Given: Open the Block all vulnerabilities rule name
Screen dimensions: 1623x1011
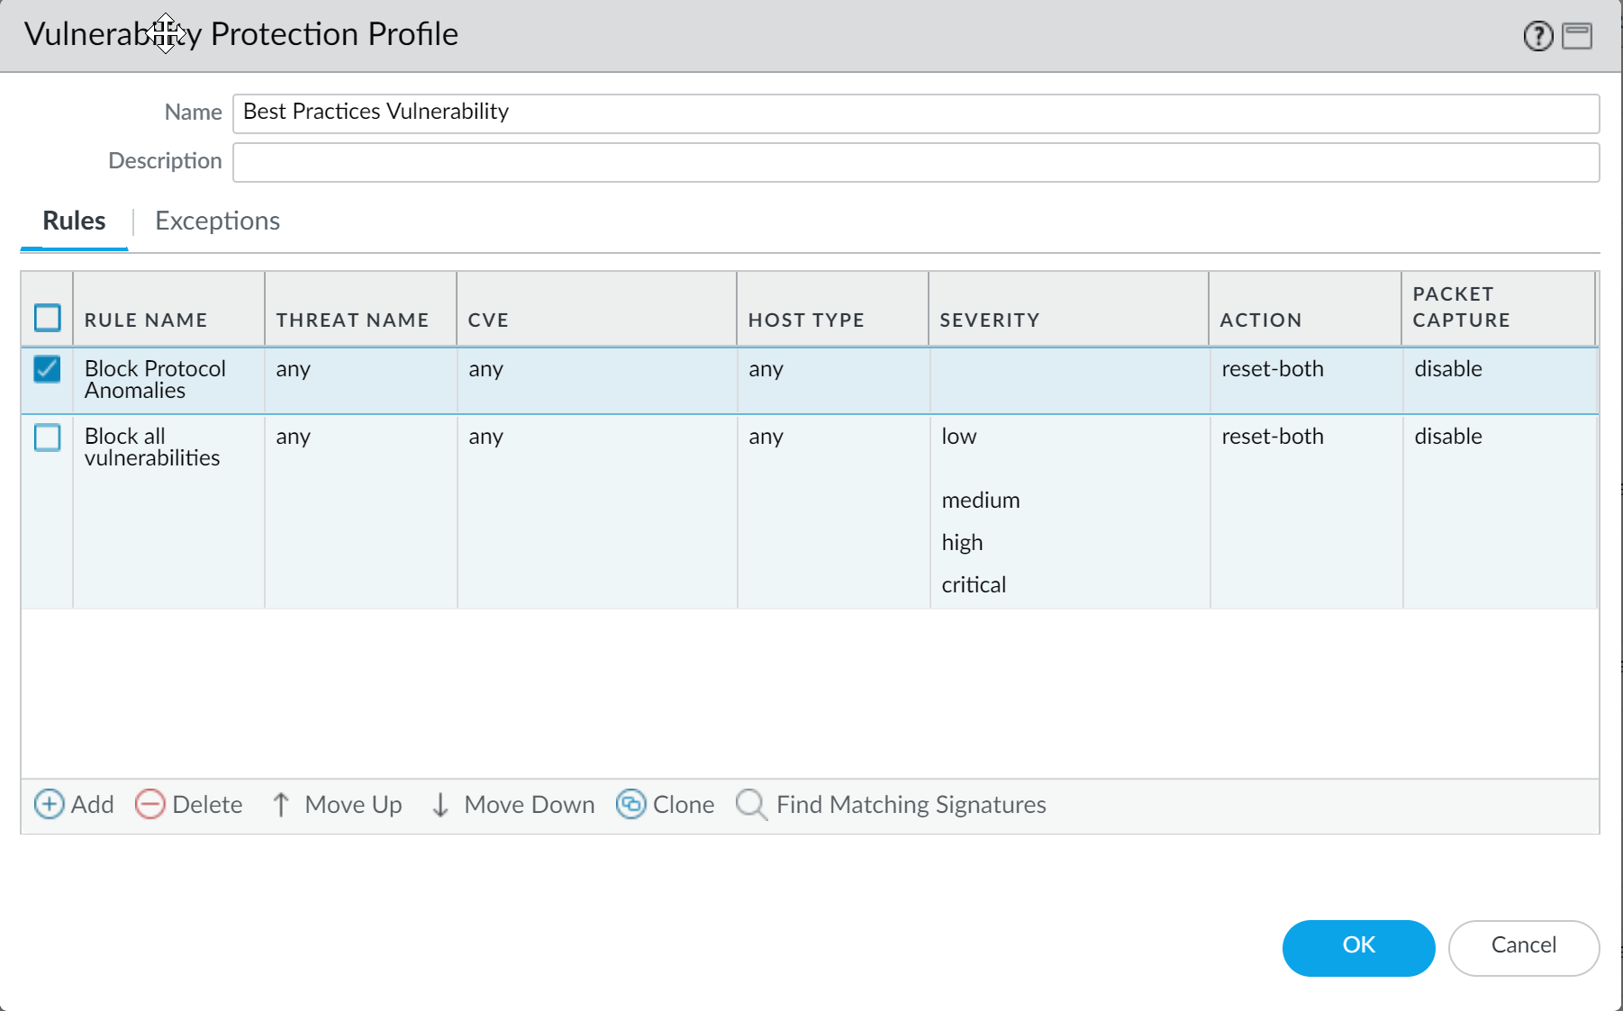Looking at the screenshot, I should click(x=151, y=447).
